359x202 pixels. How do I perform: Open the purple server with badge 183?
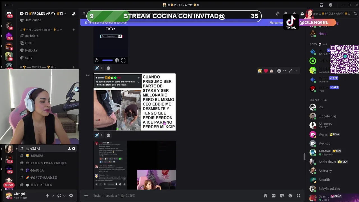pyautogui.click(x=9, y=36)
